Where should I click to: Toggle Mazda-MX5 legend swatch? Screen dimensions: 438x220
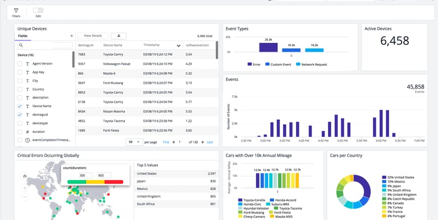pos(272,217)
